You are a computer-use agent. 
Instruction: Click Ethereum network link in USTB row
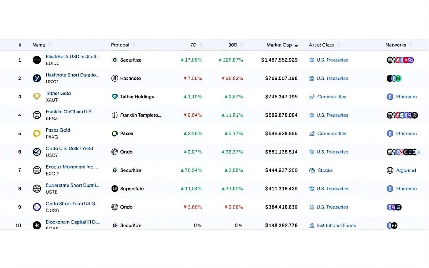[x=406, y=189]
